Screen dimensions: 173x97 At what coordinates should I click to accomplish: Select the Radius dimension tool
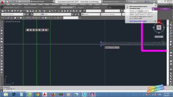click(15, 18)
